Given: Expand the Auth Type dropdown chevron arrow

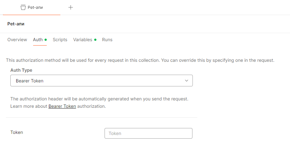Looking at the screenshot, I should [187, 81].
